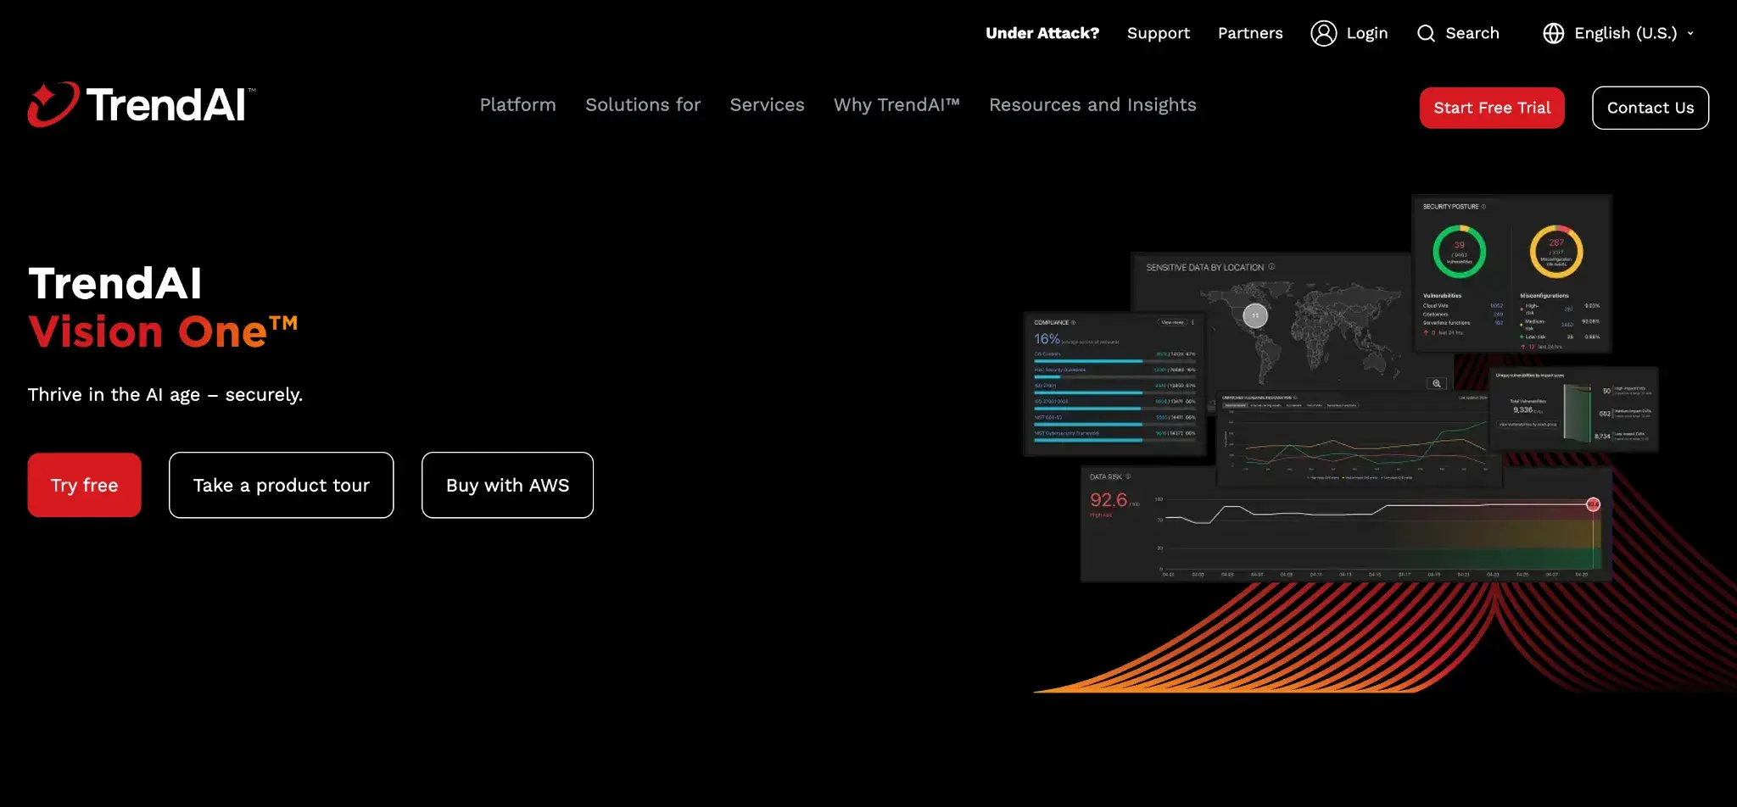Open the Services menu
1737x807 pixels.
point(767,104)
